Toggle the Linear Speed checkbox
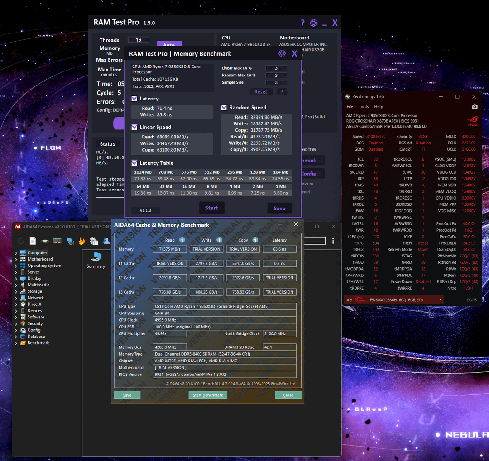 134,127
